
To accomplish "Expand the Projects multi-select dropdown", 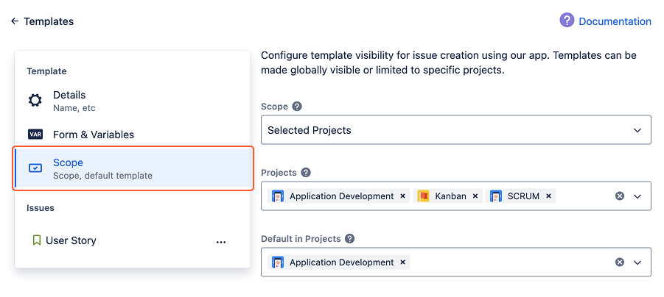I will [x=637, y=196].
